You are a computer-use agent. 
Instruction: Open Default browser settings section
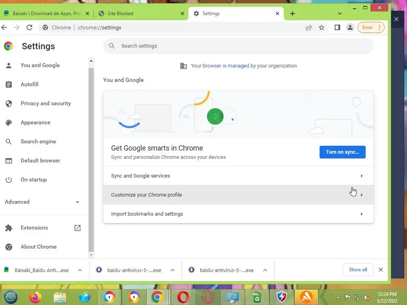pos(40,160)
